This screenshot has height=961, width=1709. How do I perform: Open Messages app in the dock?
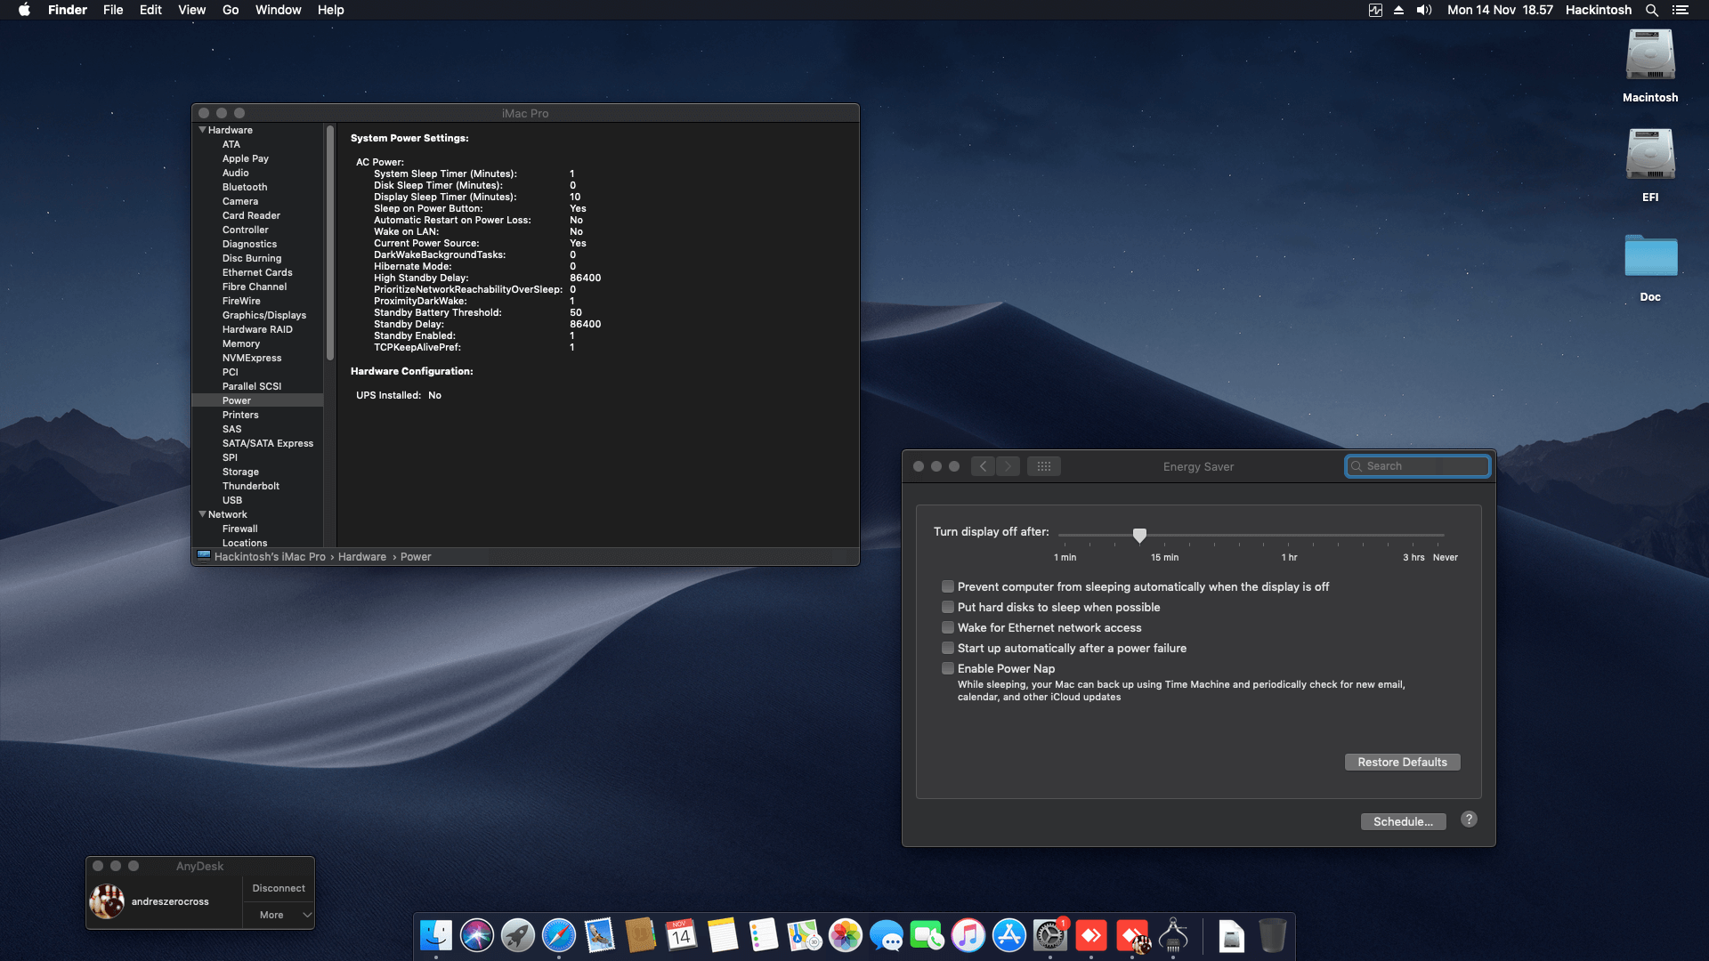[x=887, y=935]
